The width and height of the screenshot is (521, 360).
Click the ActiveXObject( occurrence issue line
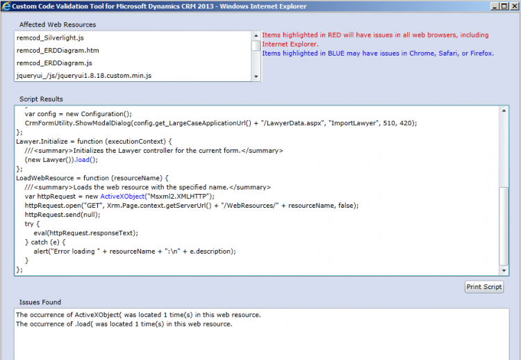coord(138,315)
